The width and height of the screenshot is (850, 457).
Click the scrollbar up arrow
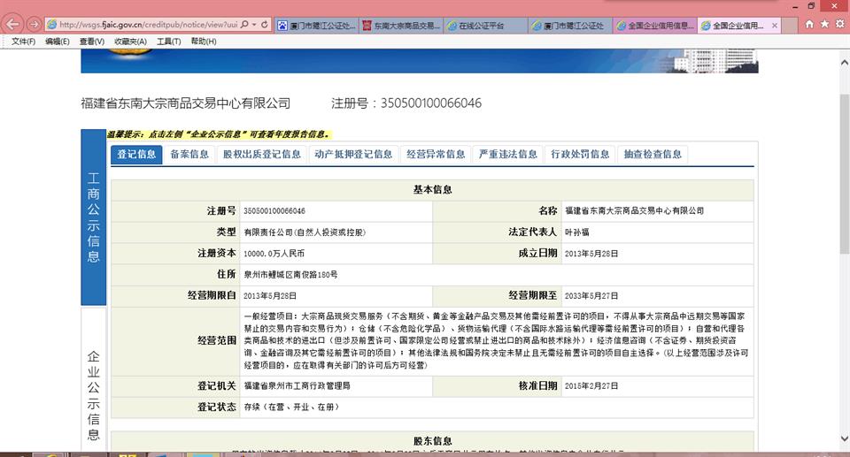point(844,64)
